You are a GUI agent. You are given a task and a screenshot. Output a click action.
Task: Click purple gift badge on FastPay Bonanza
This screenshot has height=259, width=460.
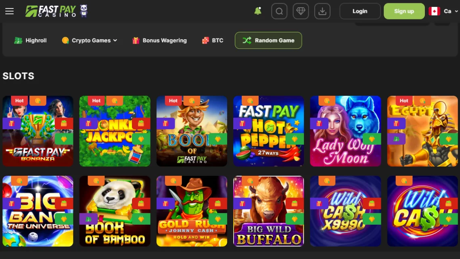11,123
